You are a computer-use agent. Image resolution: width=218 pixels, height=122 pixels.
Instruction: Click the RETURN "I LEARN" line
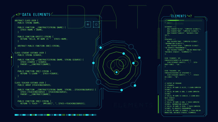pos(39,74)
